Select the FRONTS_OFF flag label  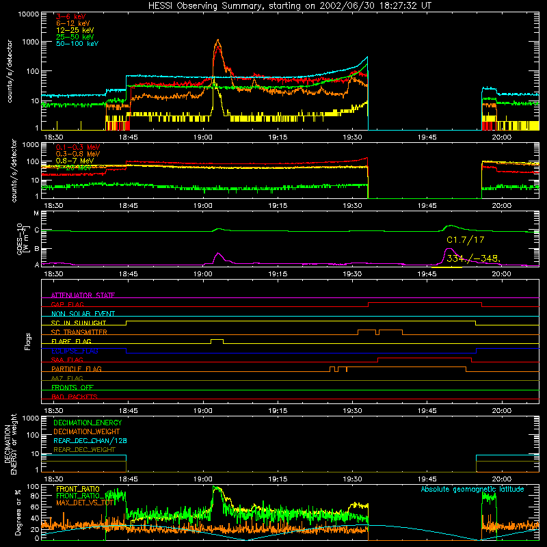72,387
